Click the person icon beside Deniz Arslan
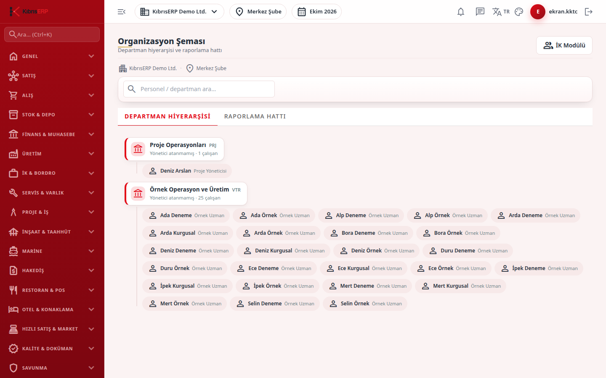Viewport: 606px width, 378px height. [153, 171]
